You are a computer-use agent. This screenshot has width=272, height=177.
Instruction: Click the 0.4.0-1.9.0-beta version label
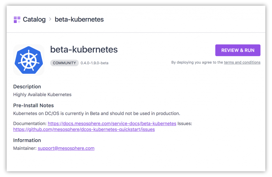coord(95,63)
